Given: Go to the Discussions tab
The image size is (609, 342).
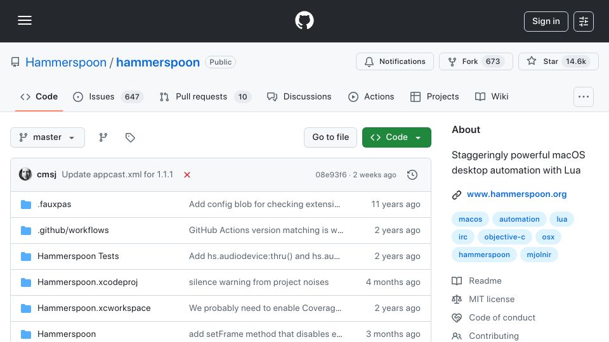Looking at the screenshot, I should click(299, 96).
